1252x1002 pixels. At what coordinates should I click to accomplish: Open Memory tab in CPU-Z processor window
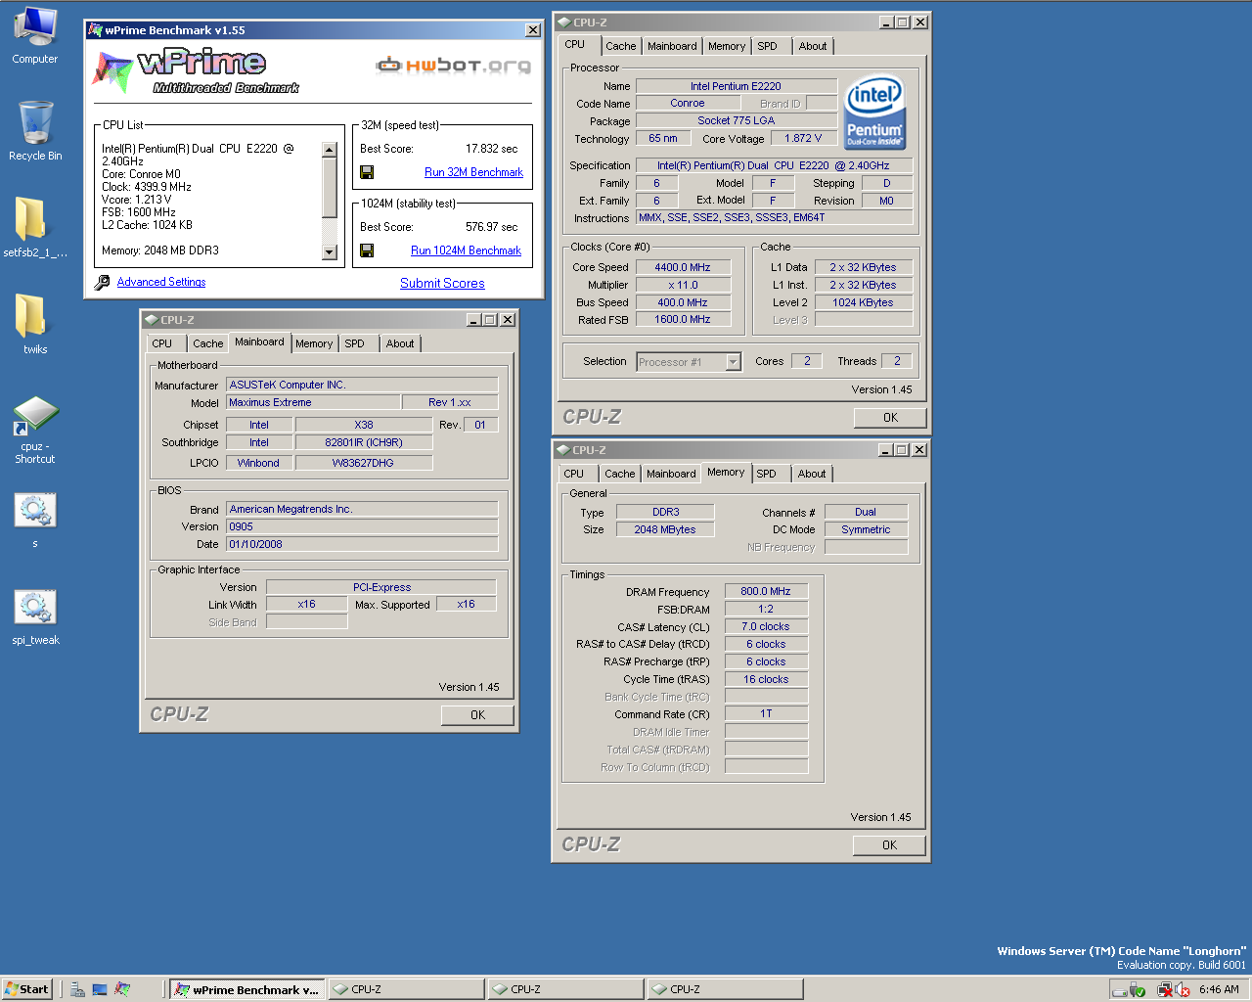tap(727, 46)
